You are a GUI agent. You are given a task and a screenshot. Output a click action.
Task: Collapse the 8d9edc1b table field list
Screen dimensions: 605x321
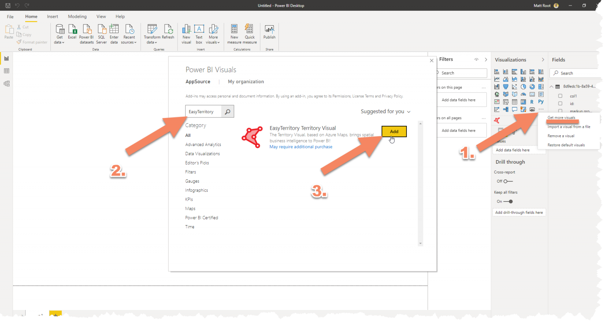(x=551, y=86)
